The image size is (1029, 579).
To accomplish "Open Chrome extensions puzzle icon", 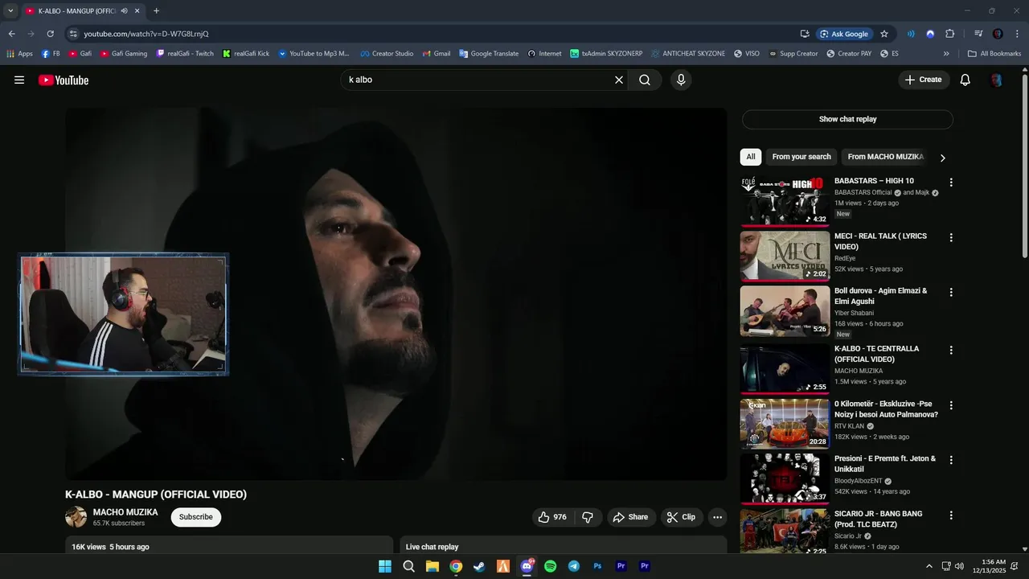I will (x=949, y=34).
